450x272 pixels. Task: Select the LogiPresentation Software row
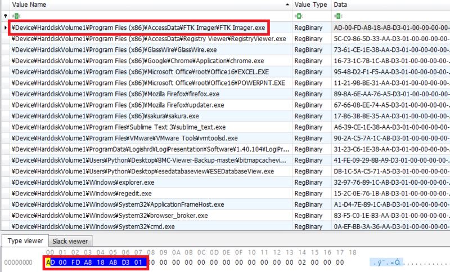[x=226, y=149]
